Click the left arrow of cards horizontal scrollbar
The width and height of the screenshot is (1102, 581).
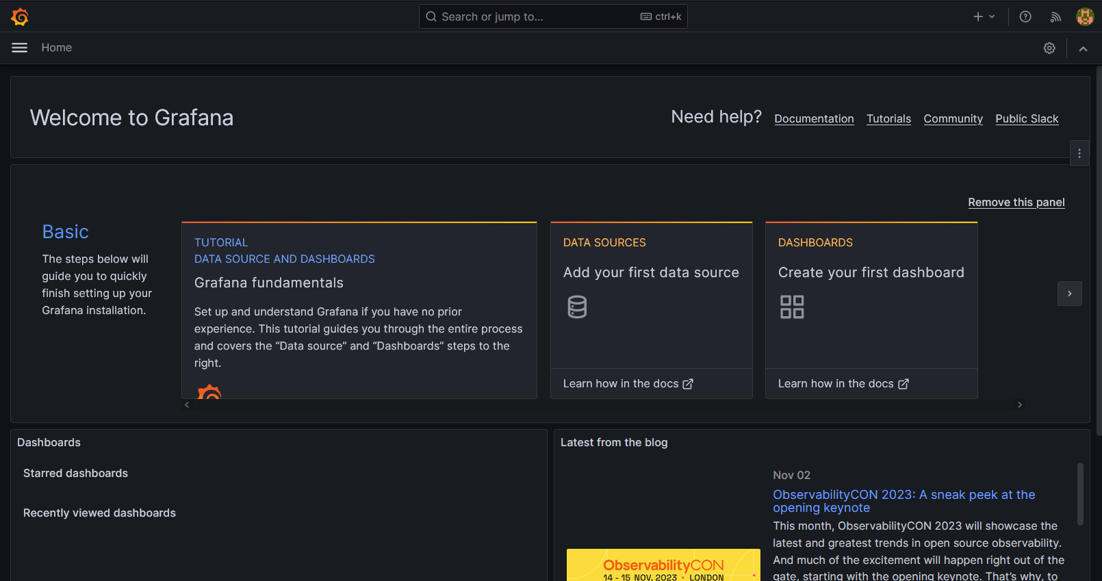[187, 405]
